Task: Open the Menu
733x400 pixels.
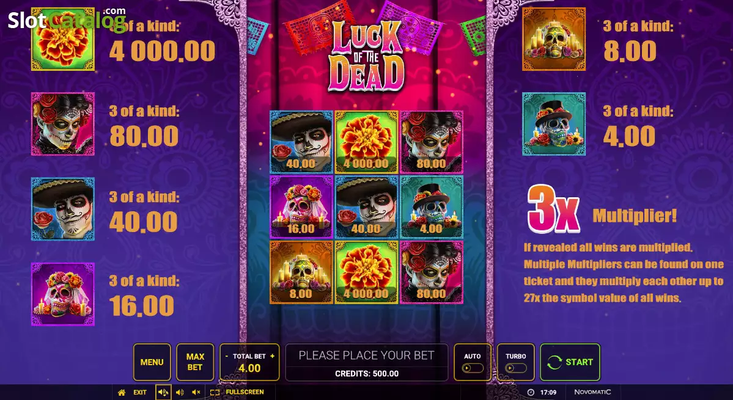Action: coord(152,362)
